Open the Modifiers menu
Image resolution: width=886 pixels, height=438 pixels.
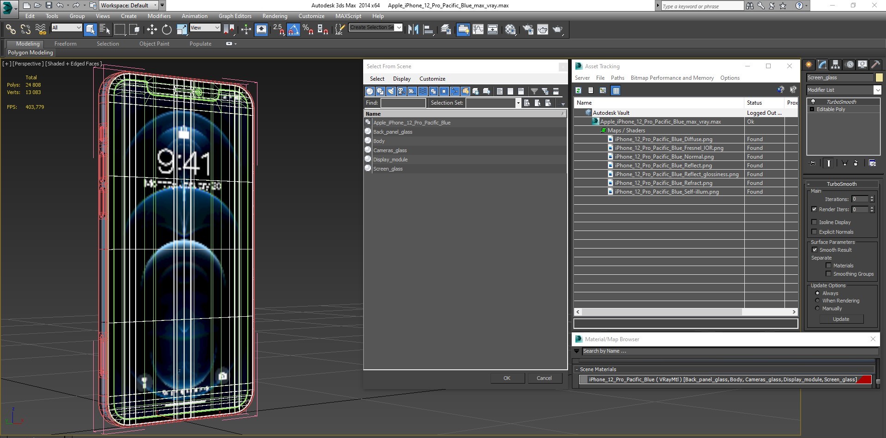point(159,16)
